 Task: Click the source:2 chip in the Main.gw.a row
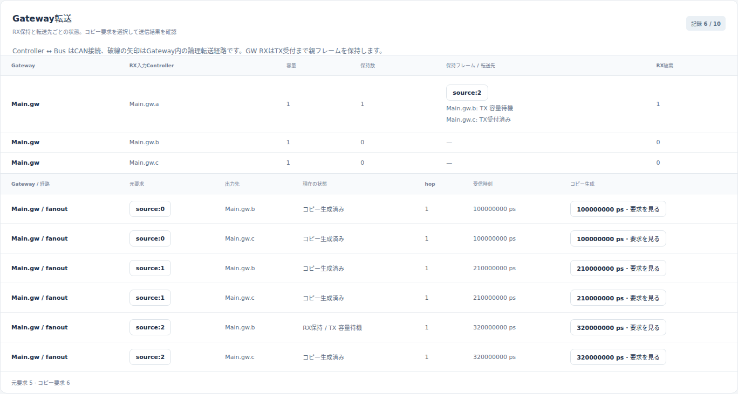pyautogui.click(x=467, y=93)
